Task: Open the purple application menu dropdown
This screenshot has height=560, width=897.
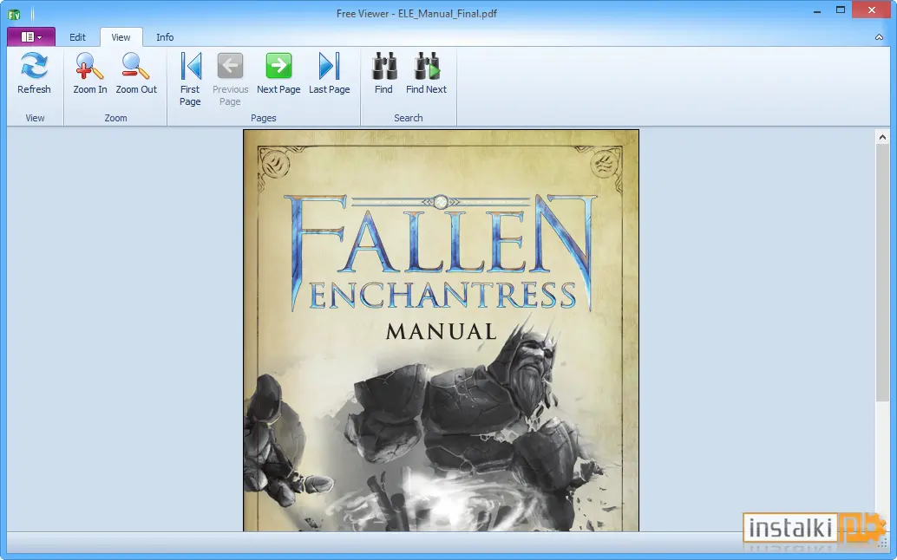Action: click(x=31, y=37)
